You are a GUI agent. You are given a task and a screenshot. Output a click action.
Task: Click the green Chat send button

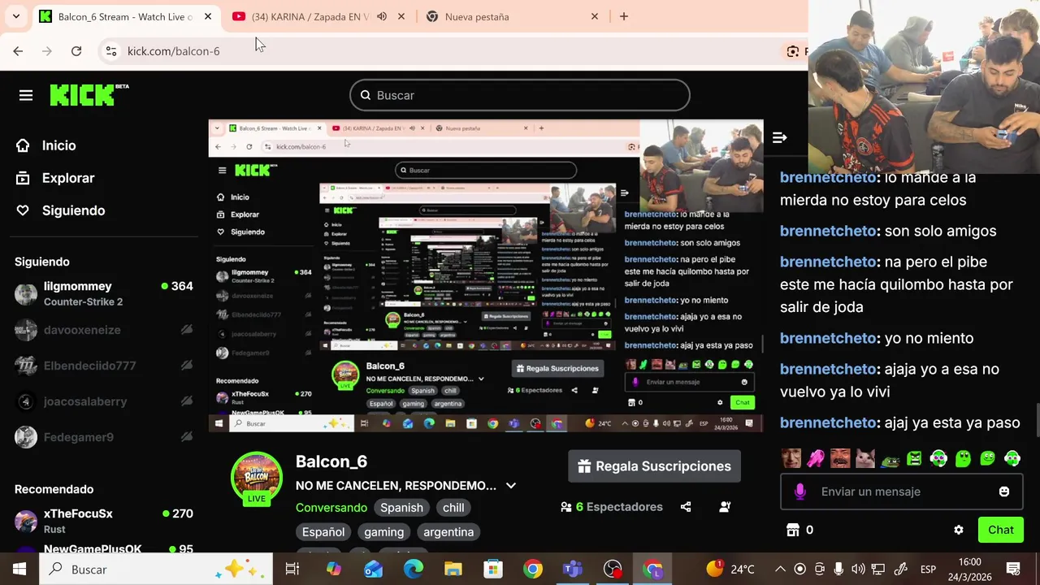[1000, 530]
